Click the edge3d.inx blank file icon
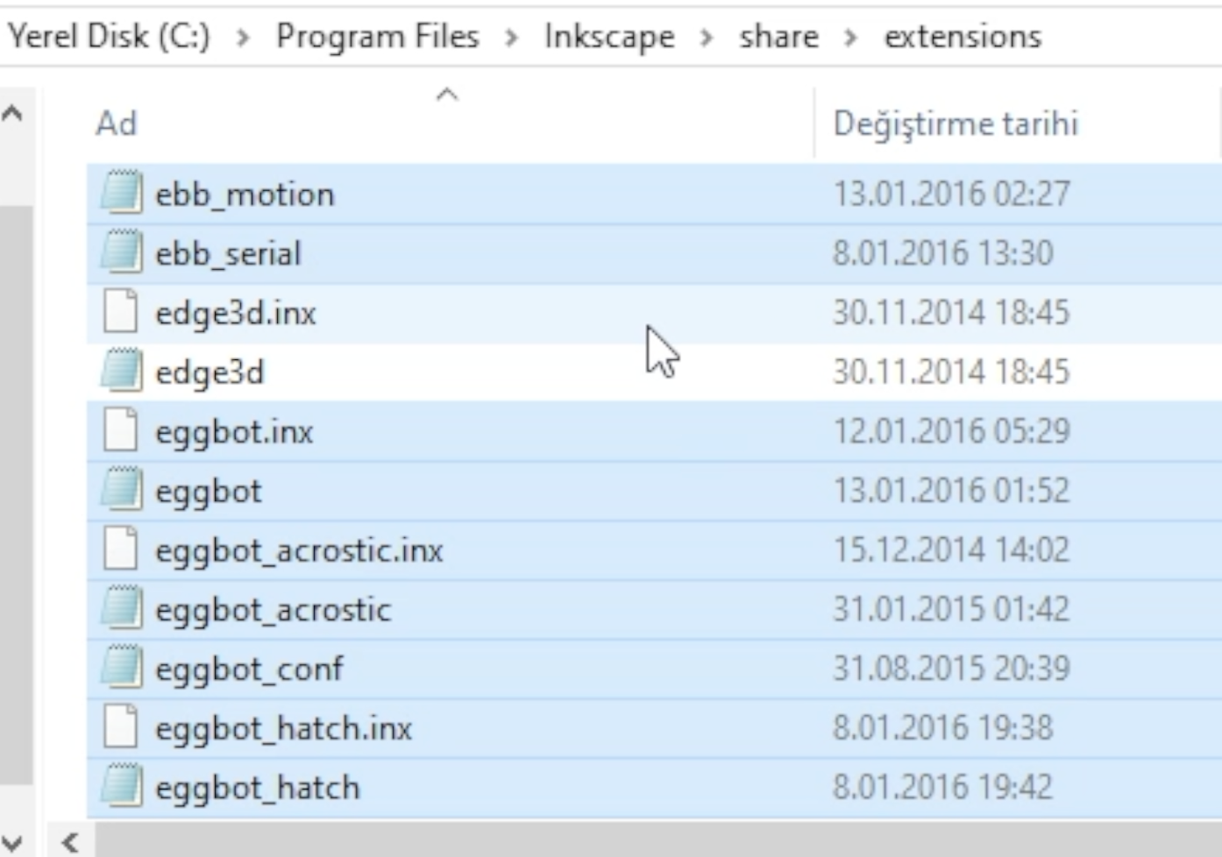Screen dimensions: 1222x857 (121, 313)
